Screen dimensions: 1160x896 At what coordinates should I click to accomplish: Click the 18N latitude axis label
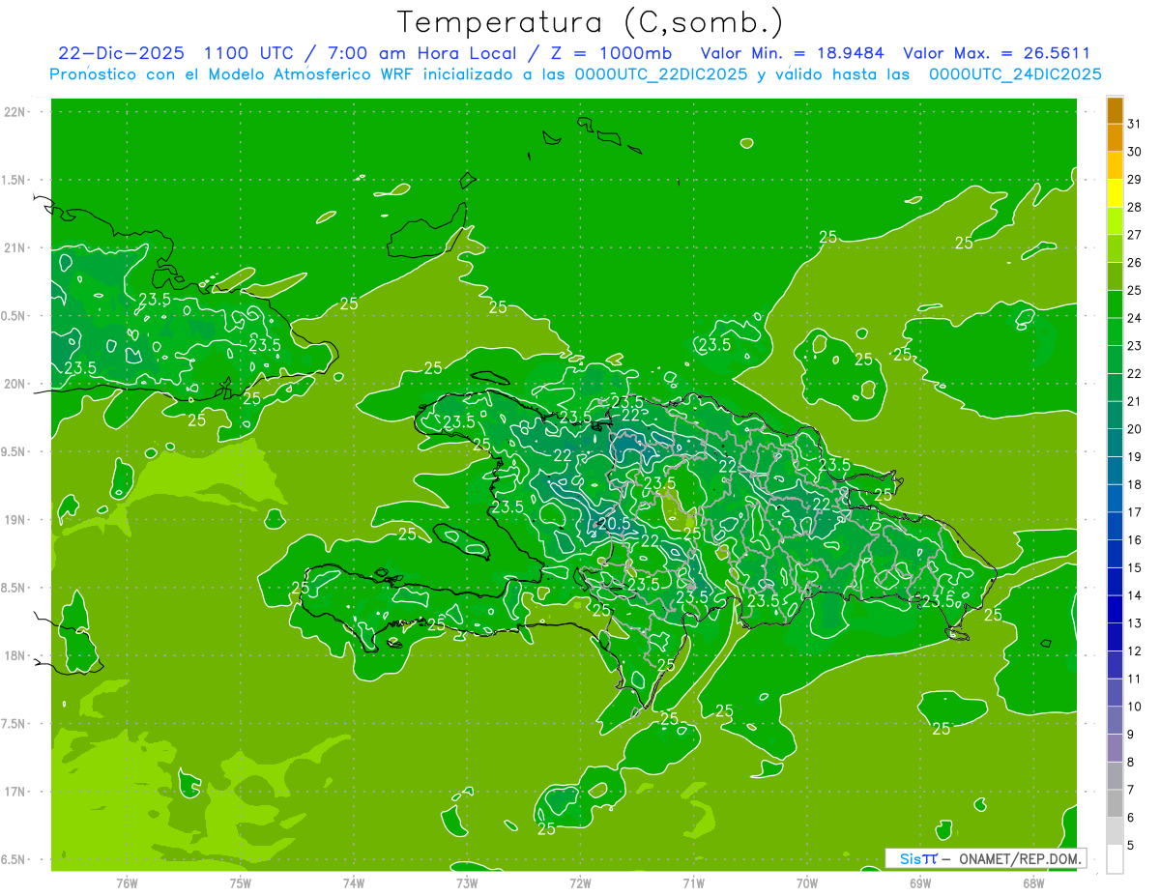click(15, 656)
